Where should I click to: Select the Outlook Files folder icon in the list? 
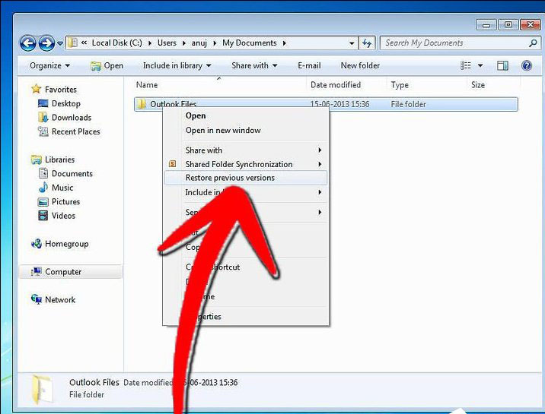tap(141, 104)
